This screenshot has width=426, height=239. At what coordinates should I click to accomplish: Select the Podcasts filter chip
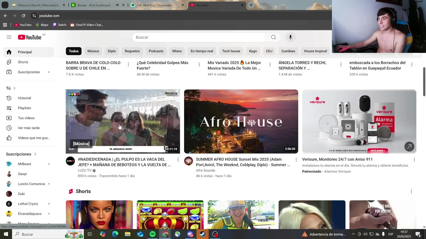156,51
